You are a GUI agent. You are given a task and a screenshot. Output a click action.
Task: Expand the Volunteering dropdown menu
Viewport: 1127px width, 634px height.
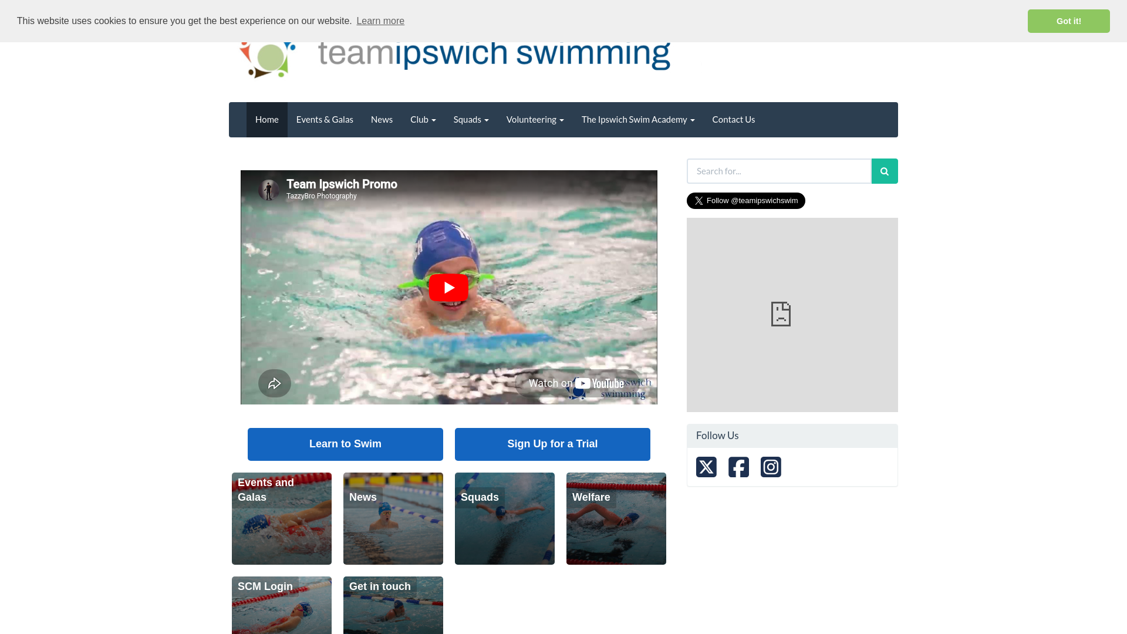tap(535, 120)
